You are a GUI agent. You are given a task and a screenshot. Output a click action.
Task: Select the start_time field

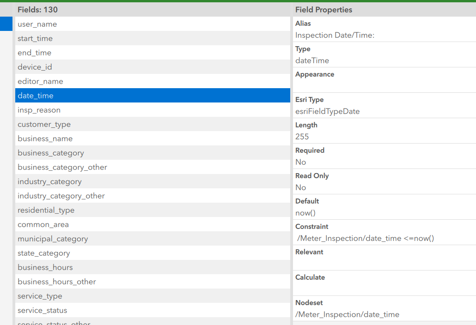(35, 38)
